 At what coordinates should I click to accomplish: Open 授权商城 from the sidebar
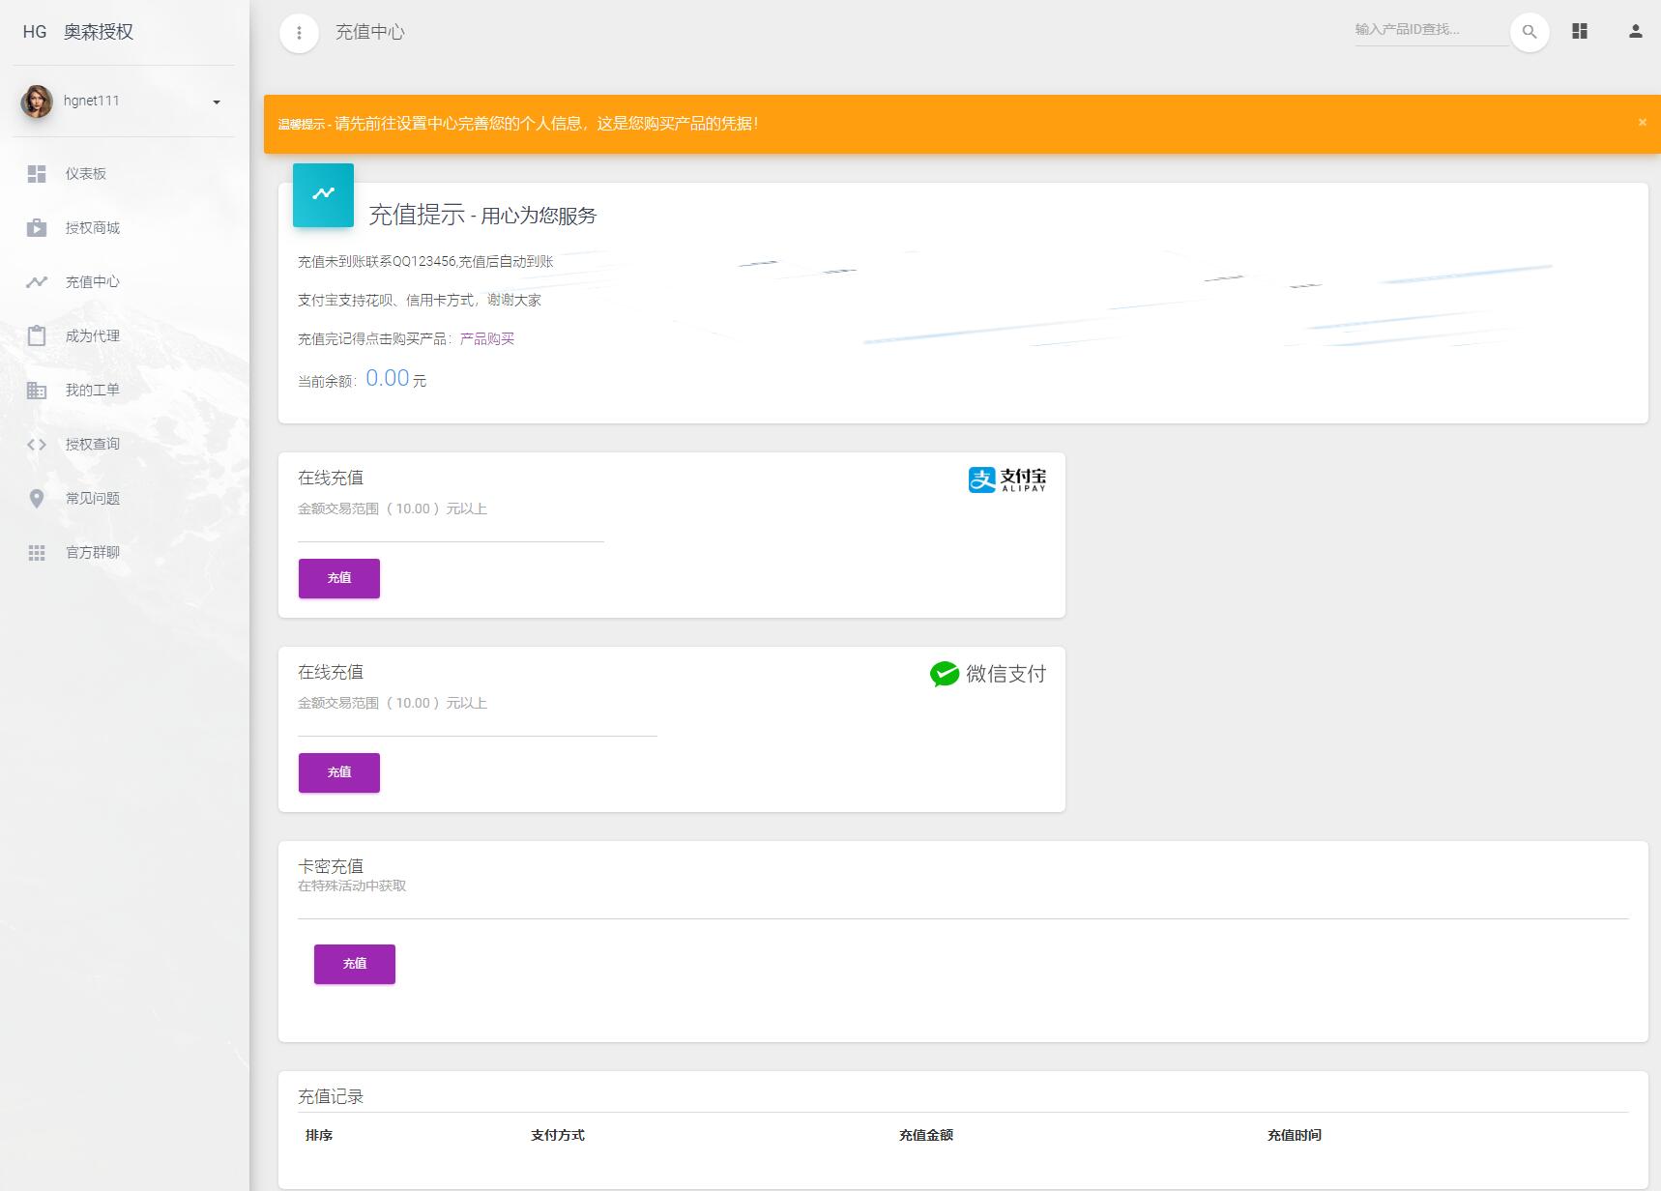click(x=93, y=228)
